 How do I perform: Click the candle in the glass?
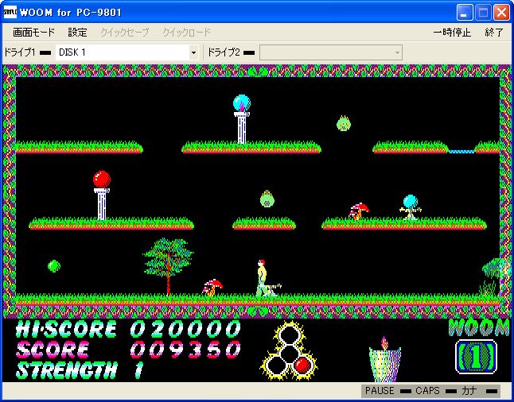[385, 359]
